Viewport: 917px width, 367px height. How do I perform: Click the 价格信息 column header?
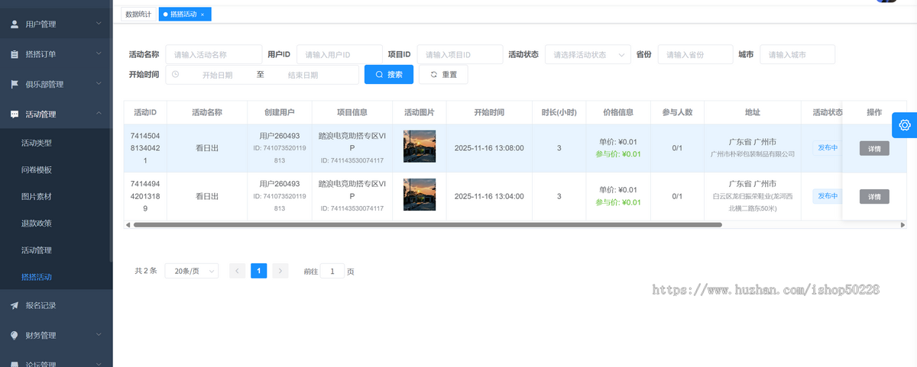click(x=618, y=112)
